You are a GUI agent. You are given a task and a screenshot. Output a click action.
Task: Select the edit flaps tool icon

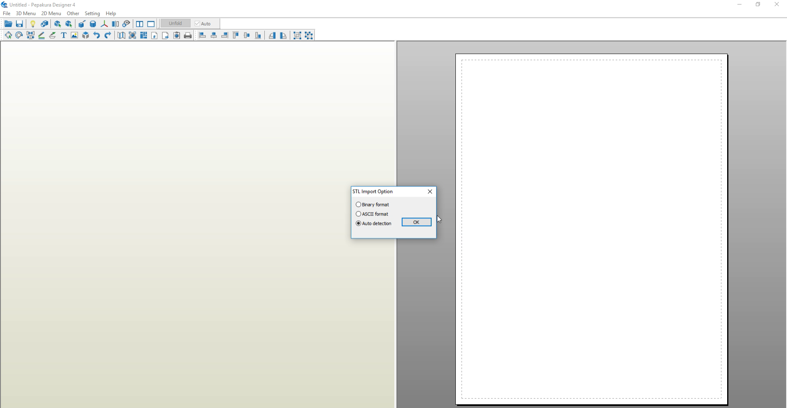point(52,35)
